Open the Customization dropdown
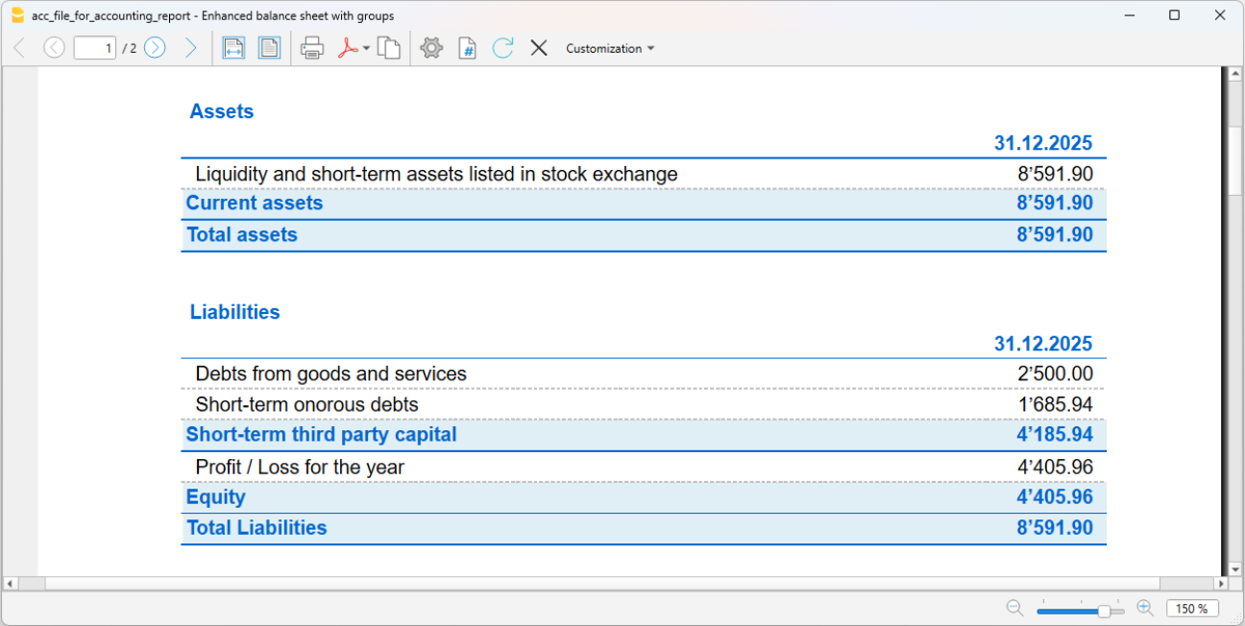1245x626 pixels. click(610, 48)
